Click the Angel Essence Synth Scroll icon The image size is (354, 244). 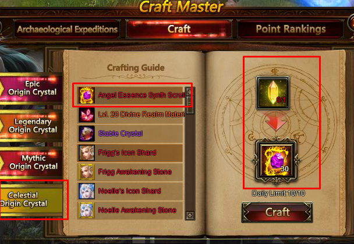87,95
